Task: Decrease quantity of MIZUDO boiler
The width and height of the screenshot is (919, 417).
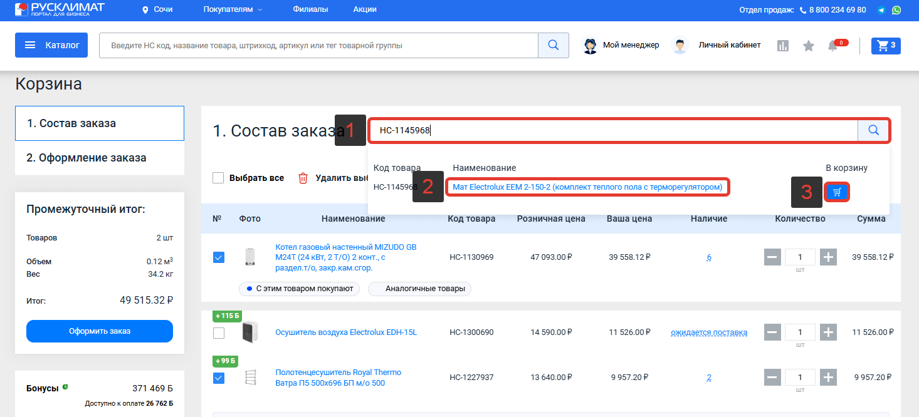Action: tap(772, 257)
